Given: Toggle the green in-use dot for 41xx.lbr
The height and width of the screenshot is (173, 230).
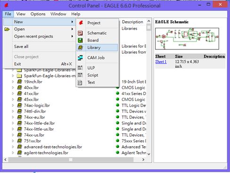Looking at the screenshot, I should pyautogui.click(x=117, y=93).
